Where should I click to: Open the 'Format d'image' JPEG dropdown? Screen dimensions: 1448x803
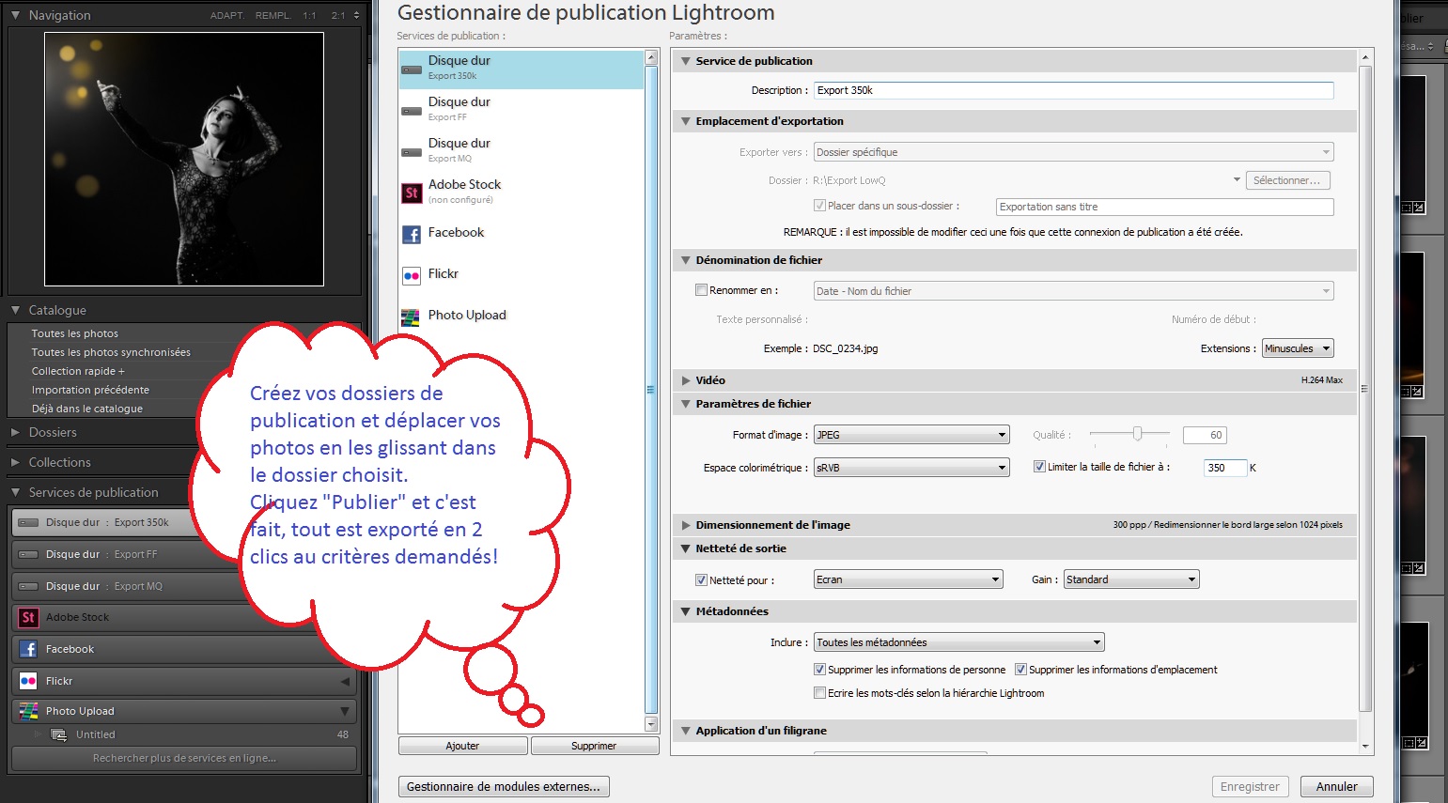(911, 435)
